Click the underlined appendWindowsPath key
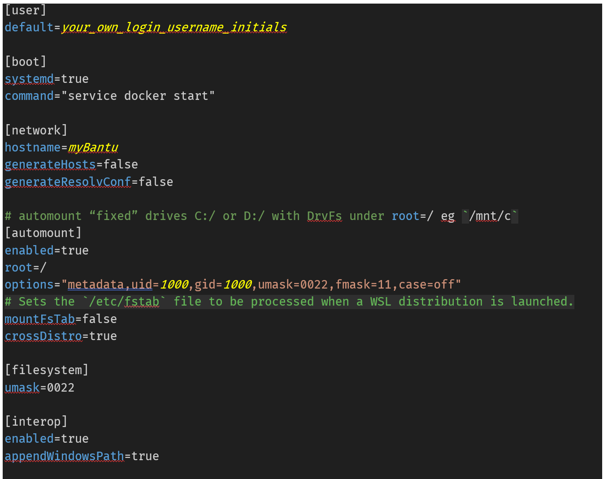 click(x=64, y=456)
